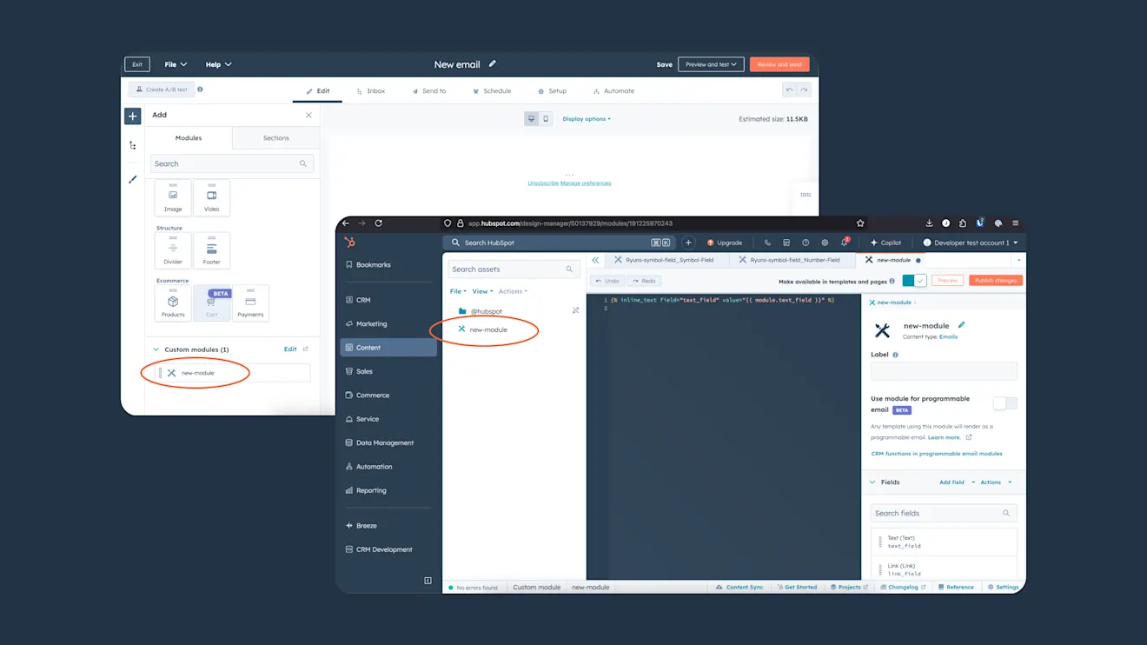Viewport: 1147px width, 645px height.
Task: Click the Publish changes button
Action: coord(995,281)
